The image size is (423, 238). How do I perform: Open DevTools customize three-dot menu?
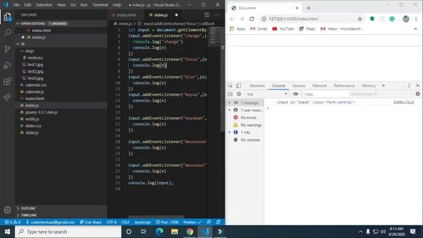409,85
